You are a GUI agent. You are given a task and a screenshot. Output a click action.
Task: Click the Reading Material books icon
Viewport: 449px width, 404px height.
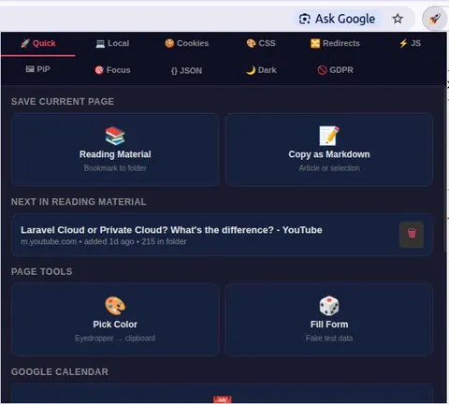point(115,136)
